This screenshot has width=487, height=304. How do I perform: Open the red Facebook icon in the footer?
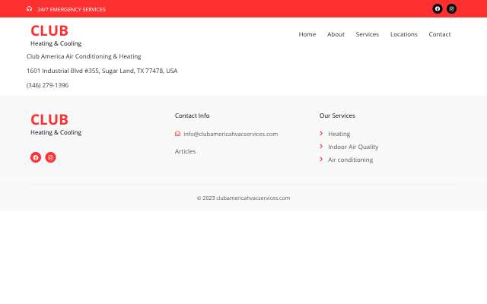(x=36, y=157)
